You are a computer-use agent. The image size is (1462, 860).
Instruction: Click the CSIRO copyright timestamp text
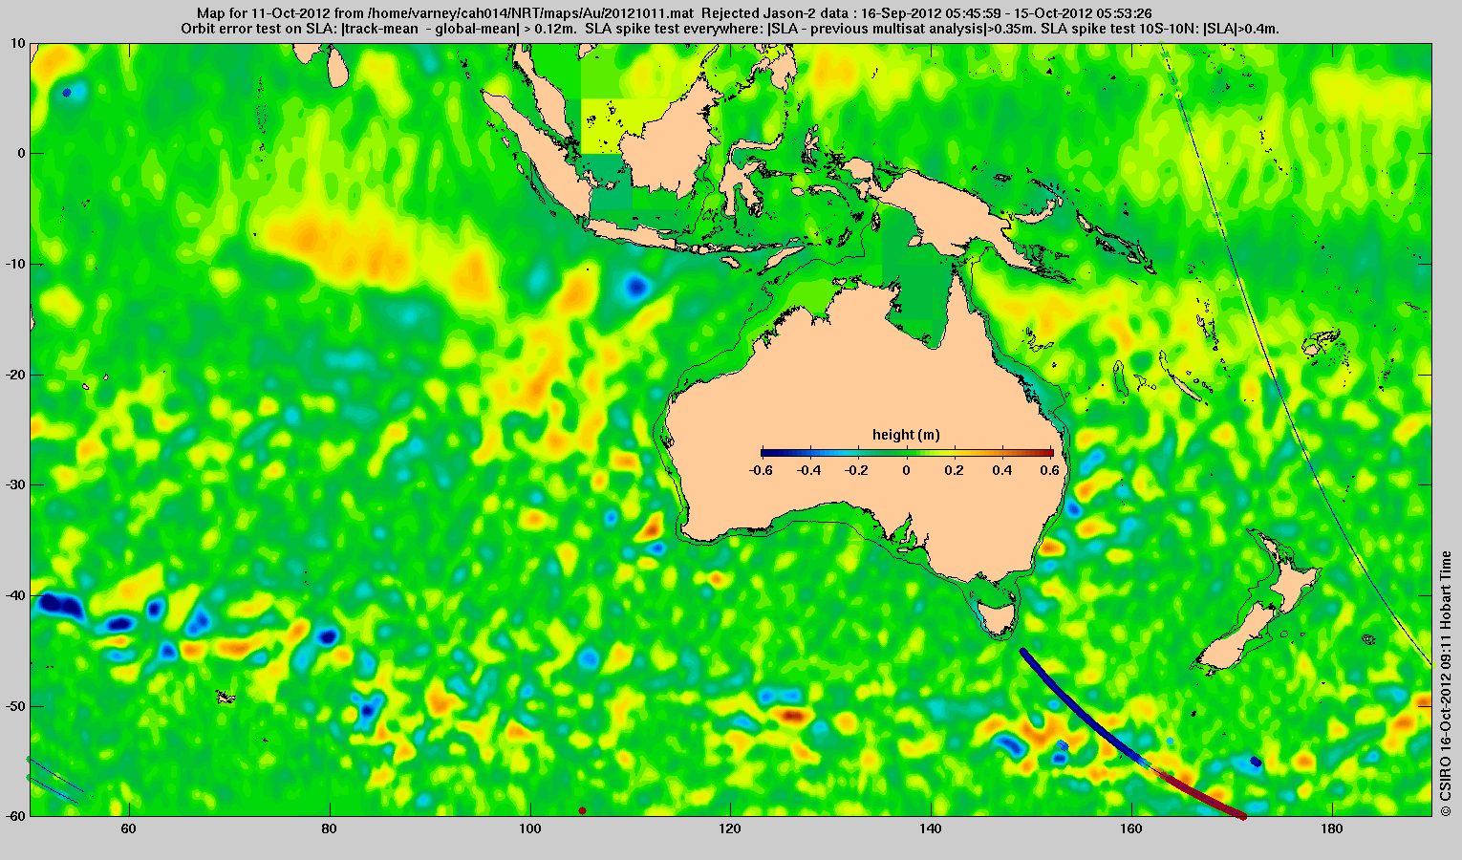pos(1446,683)
